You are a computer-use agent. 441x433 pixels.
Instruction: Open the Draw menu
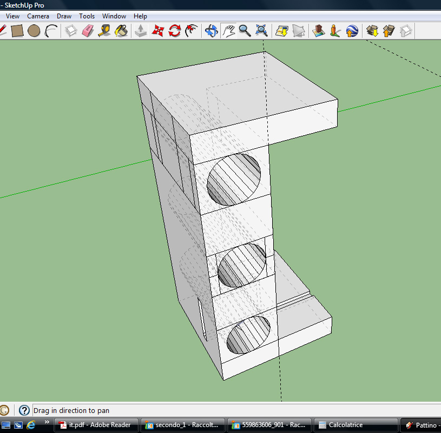click(64, 16)
